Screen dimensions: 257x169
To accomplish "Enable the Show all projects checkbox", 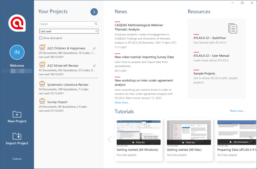I will 41,38.
